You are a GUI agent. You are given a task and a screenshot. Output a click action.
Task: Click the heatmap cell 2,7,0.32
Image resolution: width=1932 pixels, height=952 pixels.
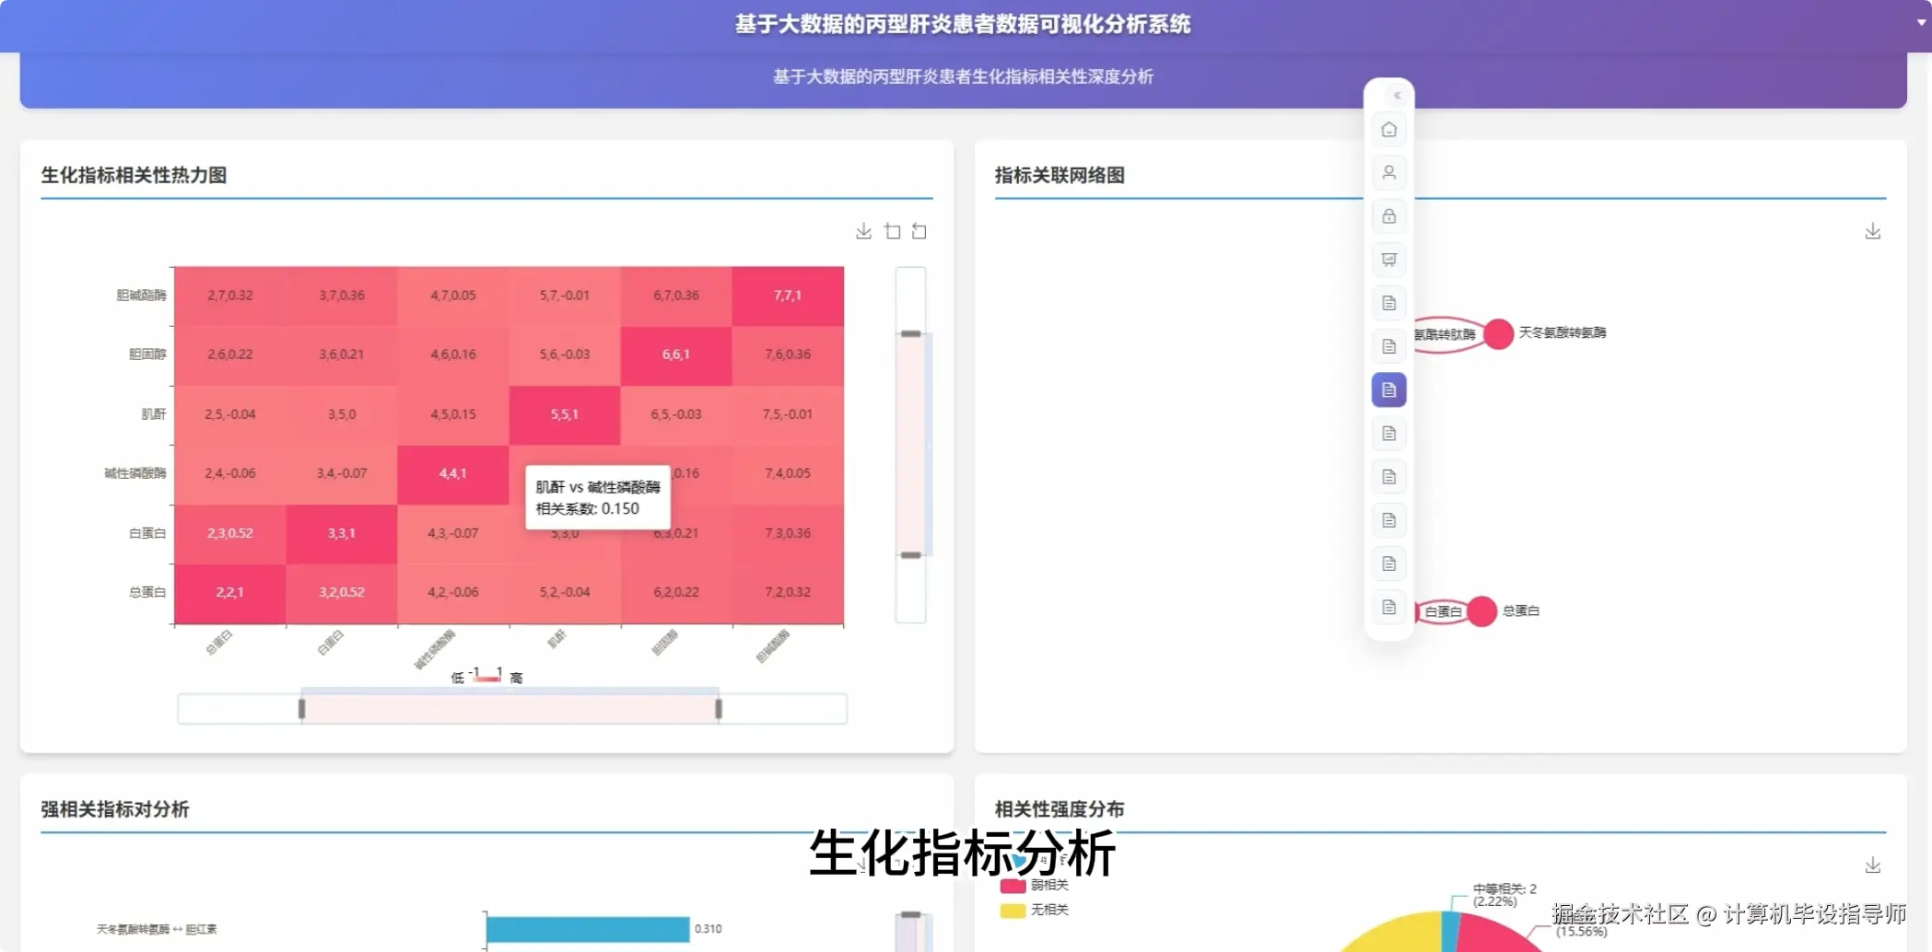click(x=229, y=296)
